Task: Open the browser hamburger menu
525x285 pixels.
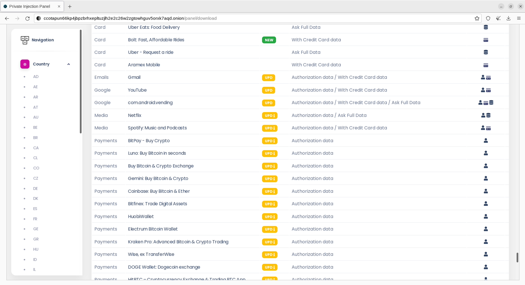Action: (x=519, y=18)
